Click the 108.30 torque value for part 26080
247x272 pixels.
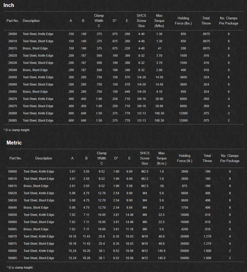pyautogui.click(x=159, y=113)
